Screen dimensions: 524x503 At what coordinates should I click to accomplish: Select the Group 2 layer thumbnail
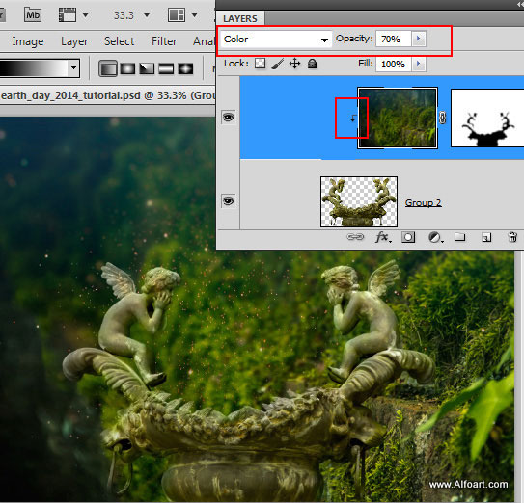(x=359, y=202)
